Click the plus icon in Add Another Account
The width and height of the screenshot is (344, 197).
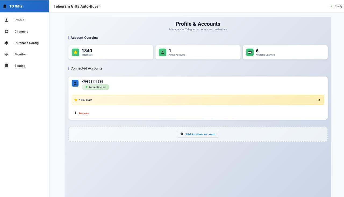[x=182, y=134]
